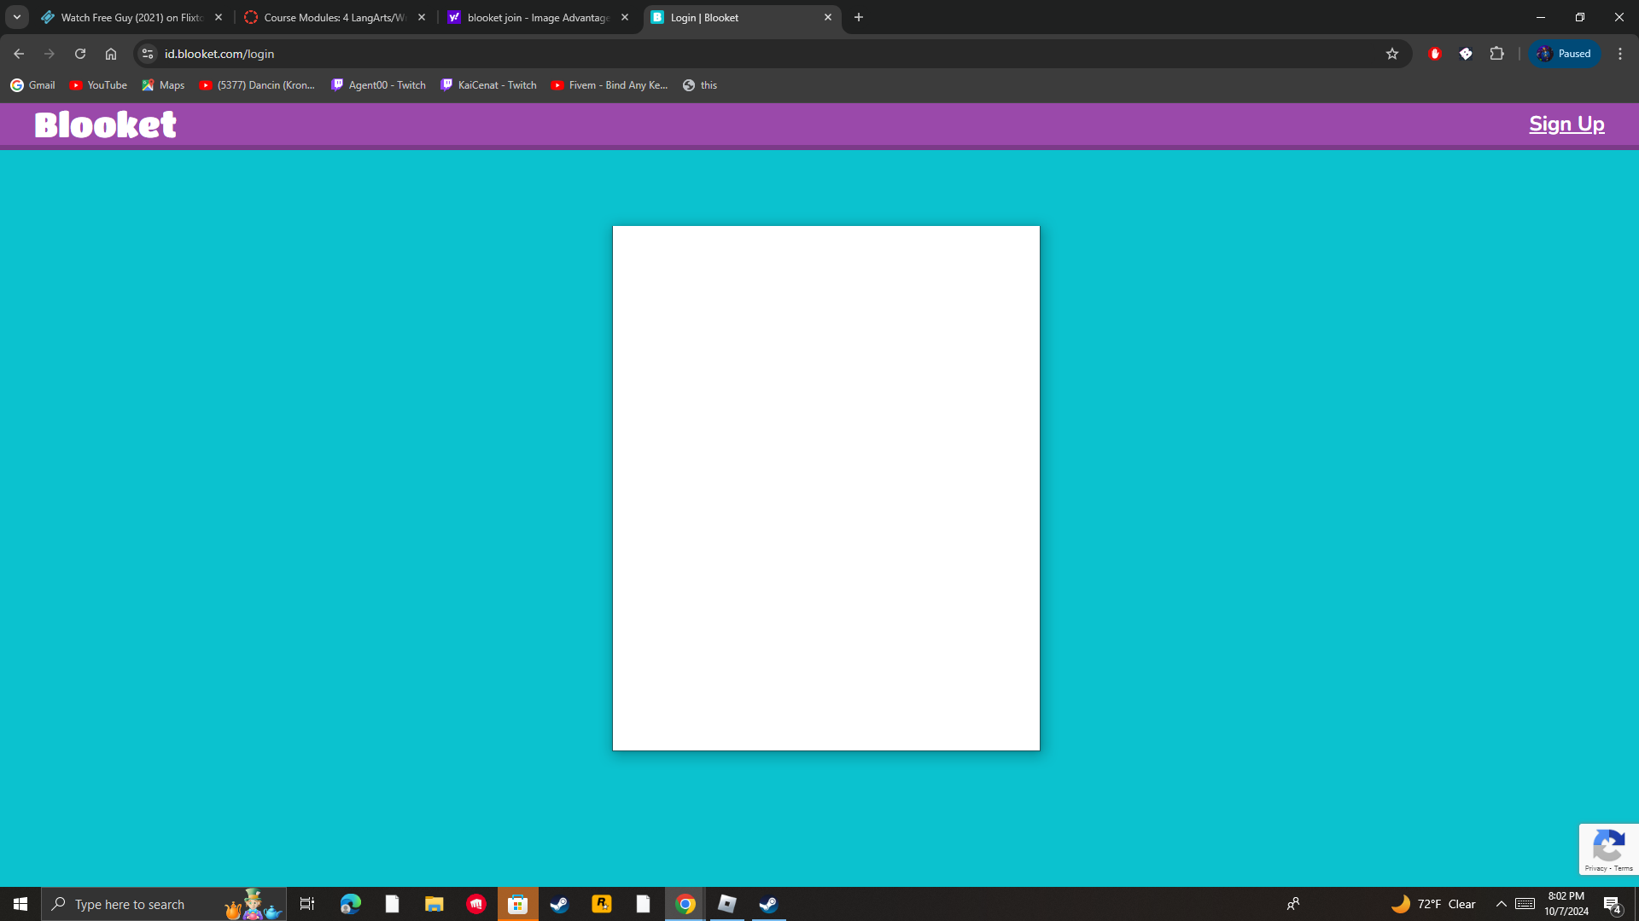1639x921 pixels.
Task: Go to the browser home page
Action: click(111, 54)
